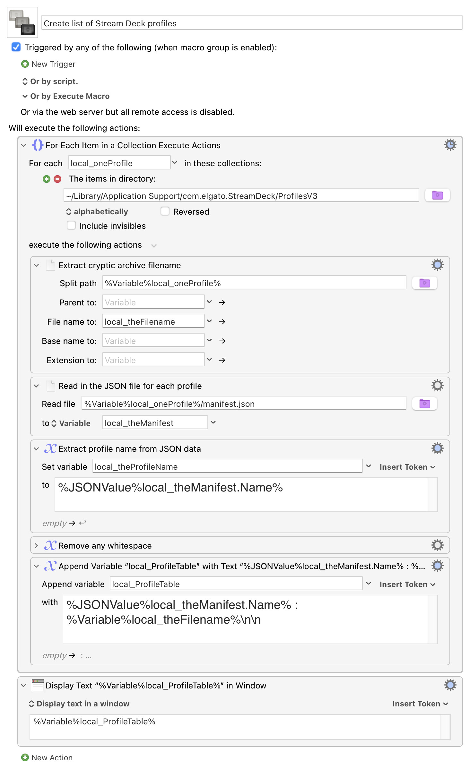Click the folder icon beside the Read file path
Screen dimensions: 470x768
pos(424,404)
